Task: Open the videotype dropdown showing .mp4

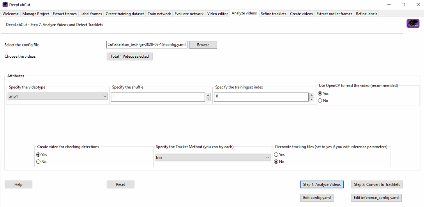Action: (x=57, y=96)
